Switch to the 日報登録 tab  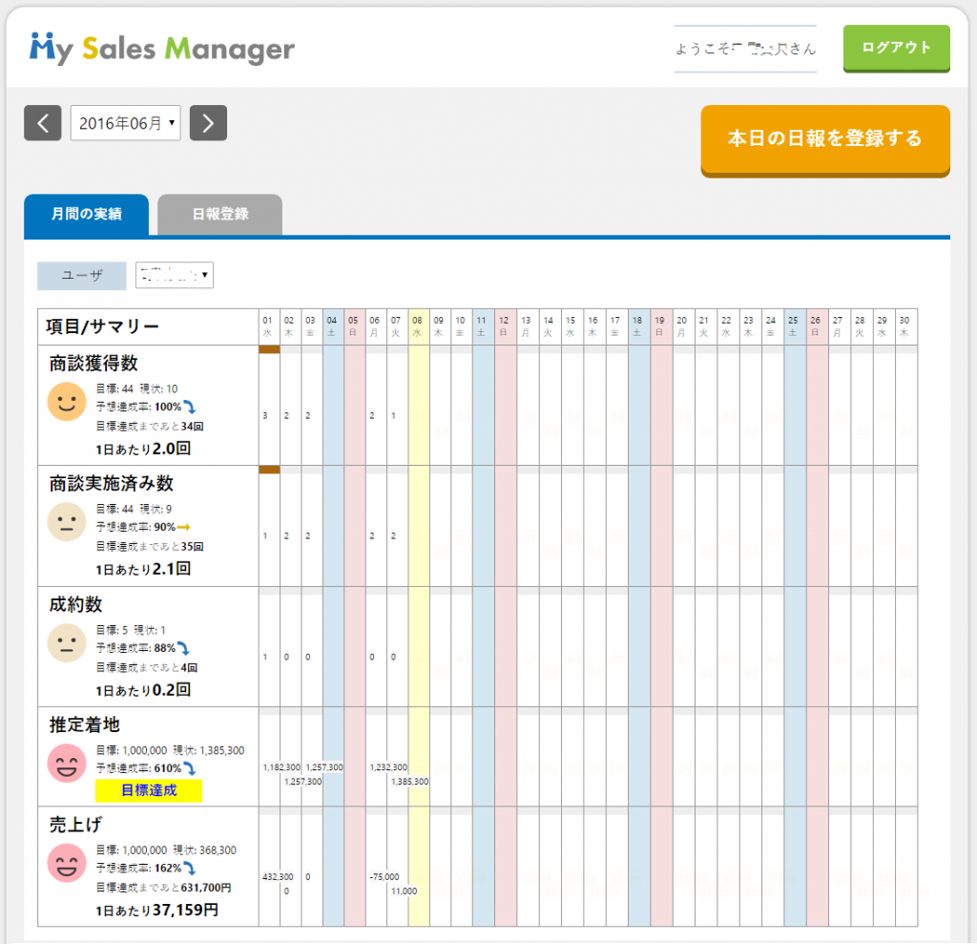click(x=219, y=215)
